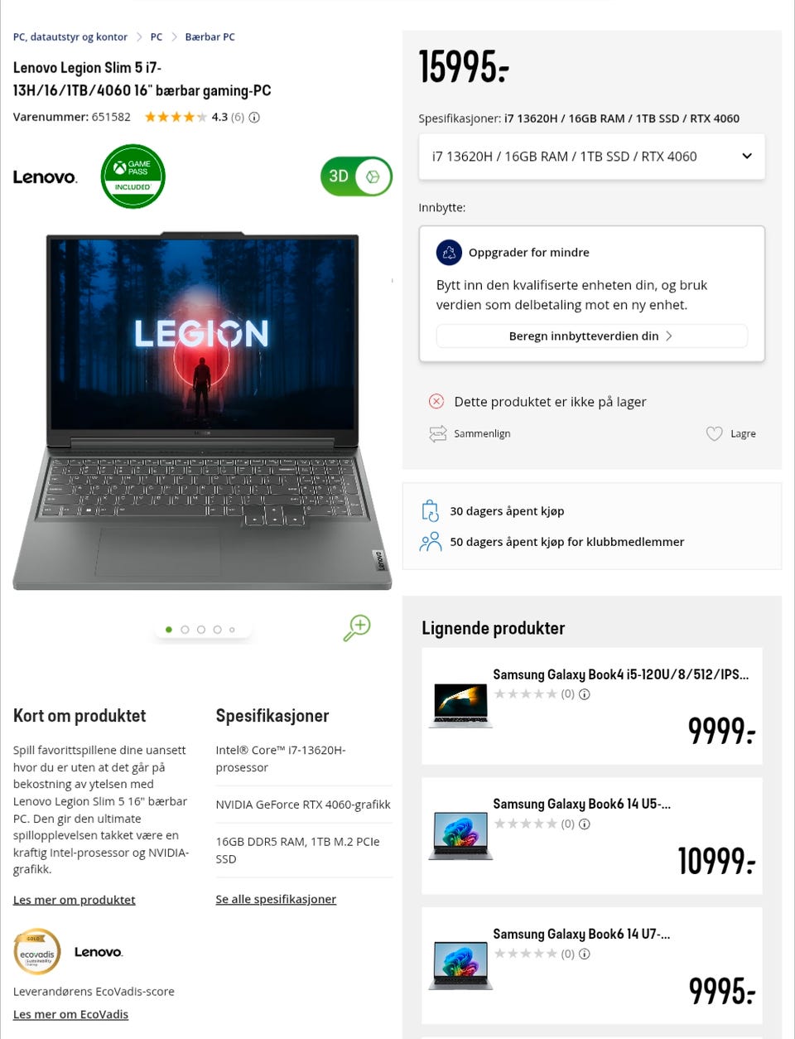Screen dimensions: 795x1039
Task: Click the Oppgrader for mindre recycle icon
Action: 449,253
